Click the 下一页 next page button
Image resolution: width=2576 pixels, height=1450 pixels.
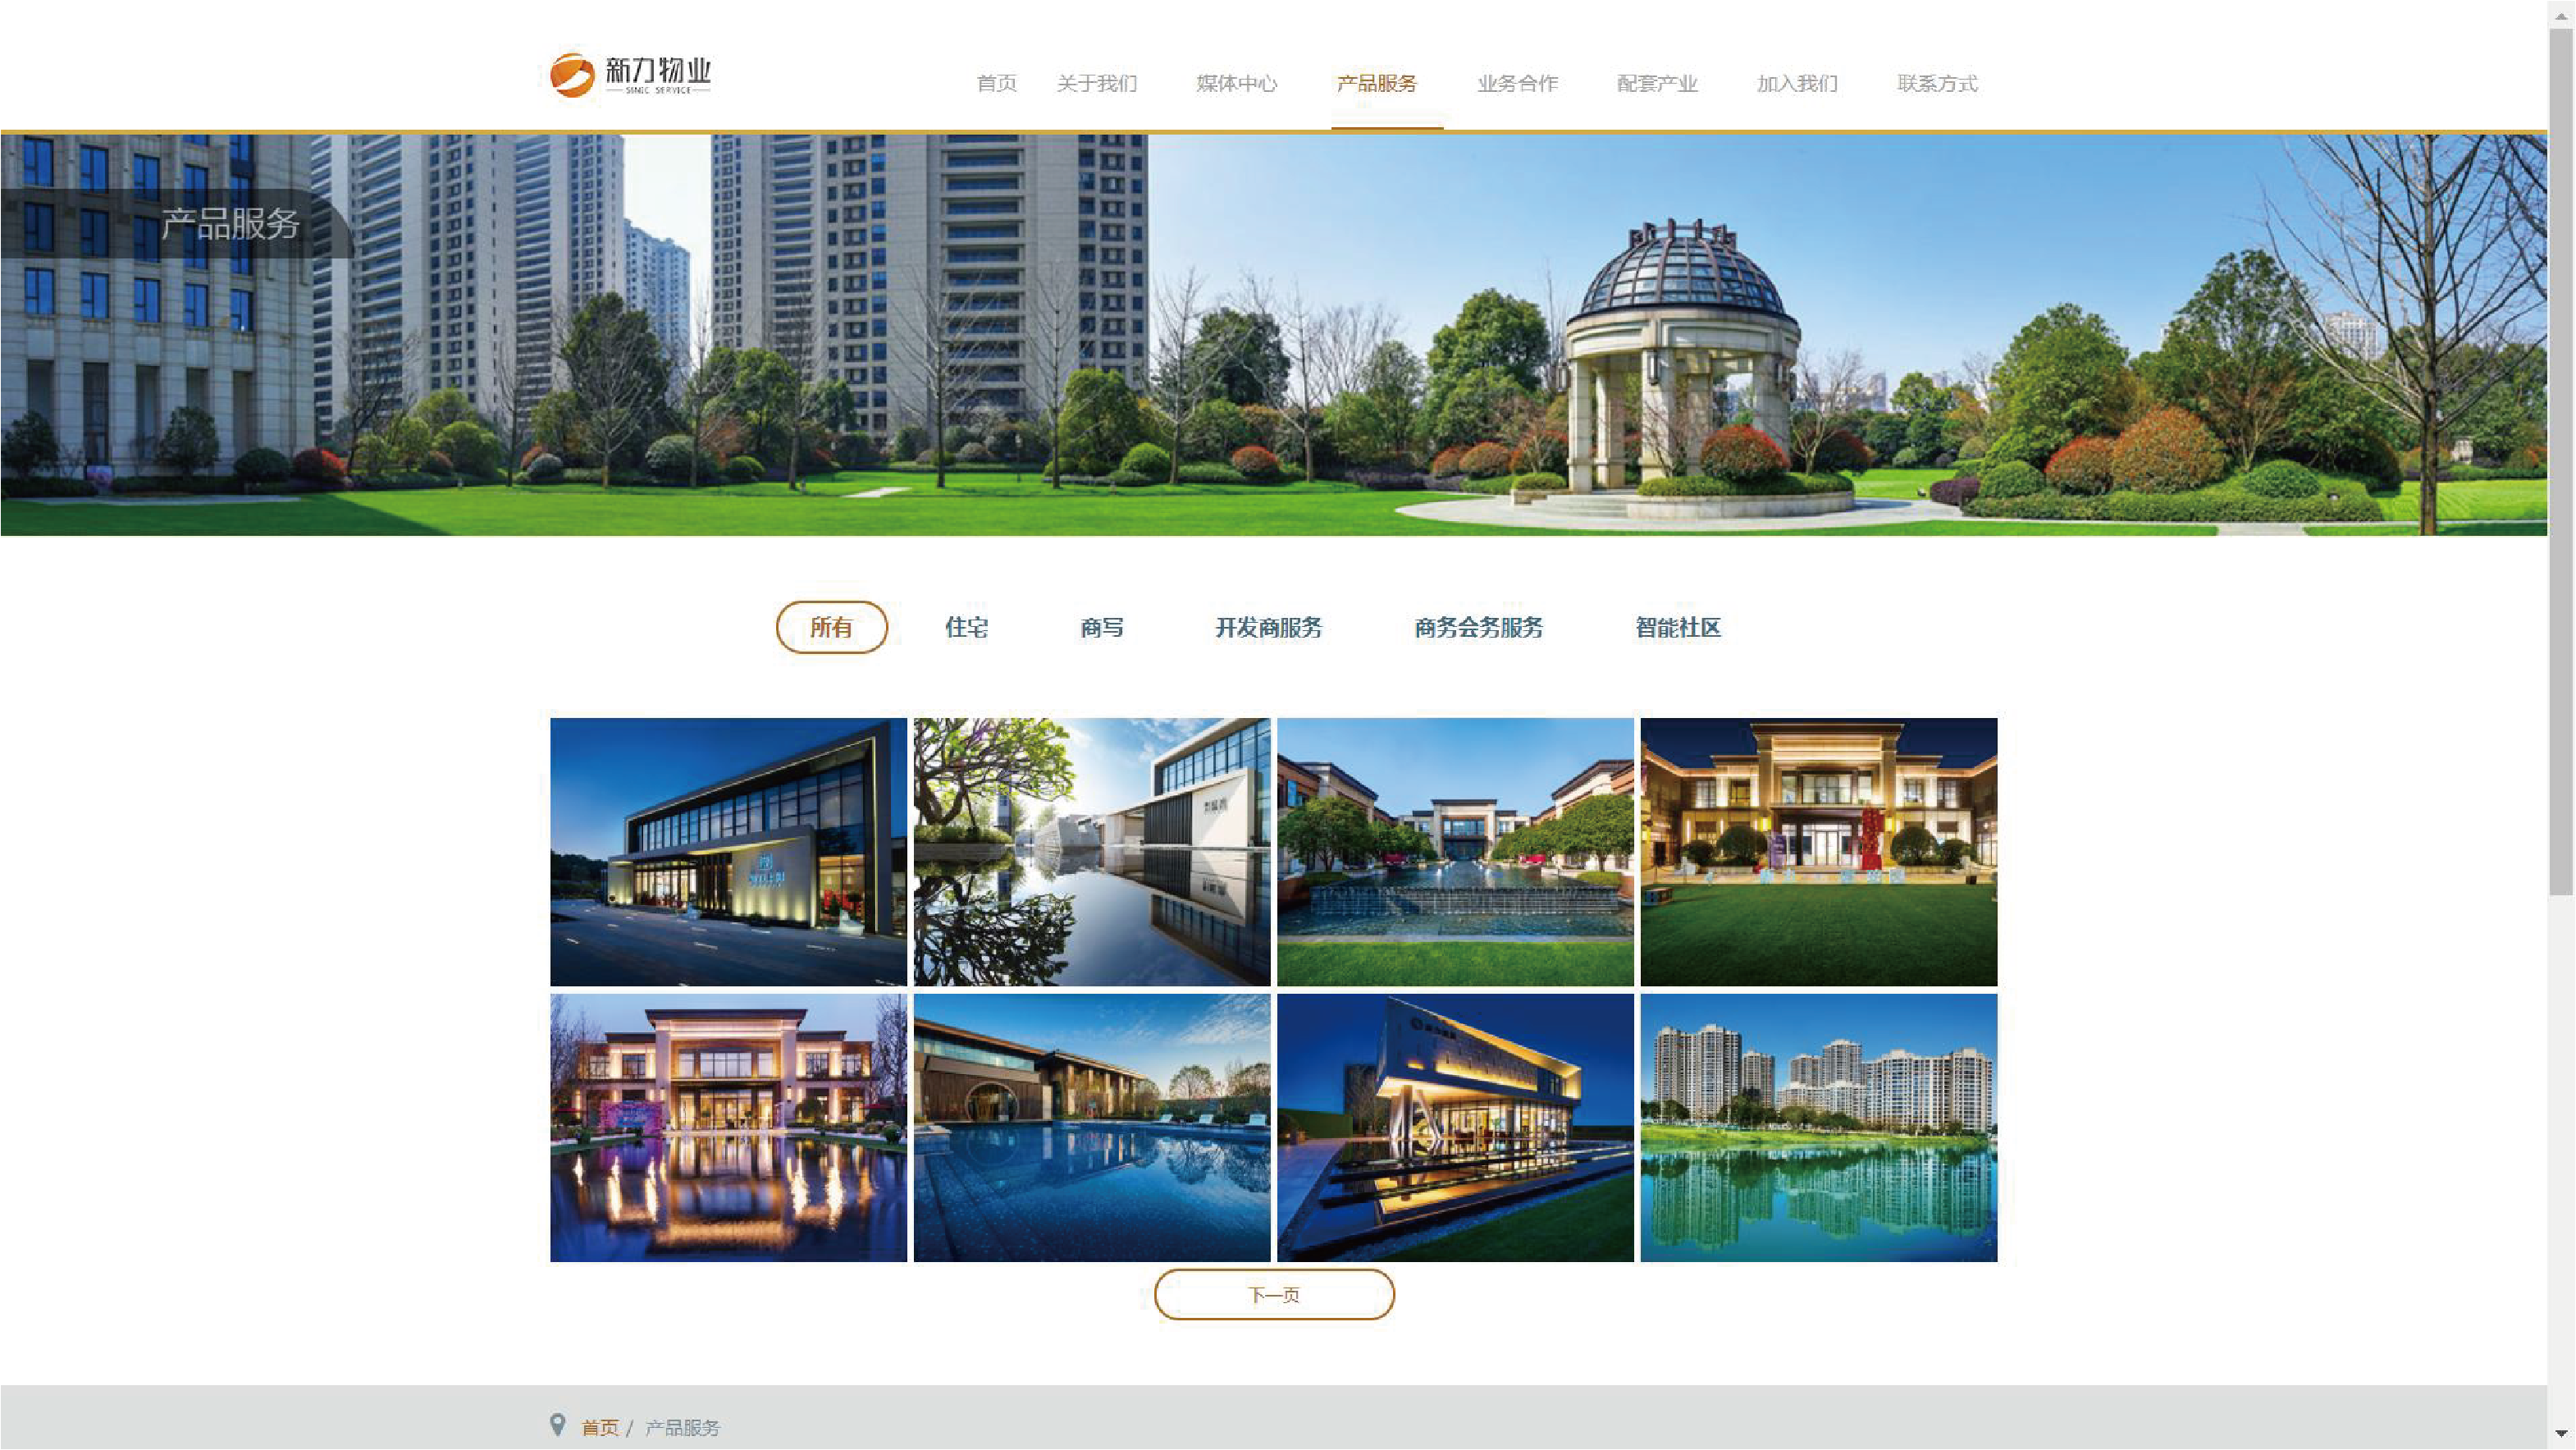point(1273,1295)
